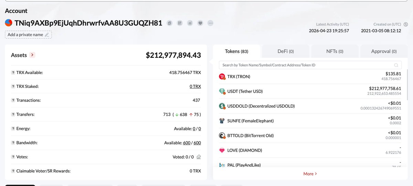Screen dimensions: 413x186
Task: Click total assets value $212,977,894.43
Action: pos(173,55)
